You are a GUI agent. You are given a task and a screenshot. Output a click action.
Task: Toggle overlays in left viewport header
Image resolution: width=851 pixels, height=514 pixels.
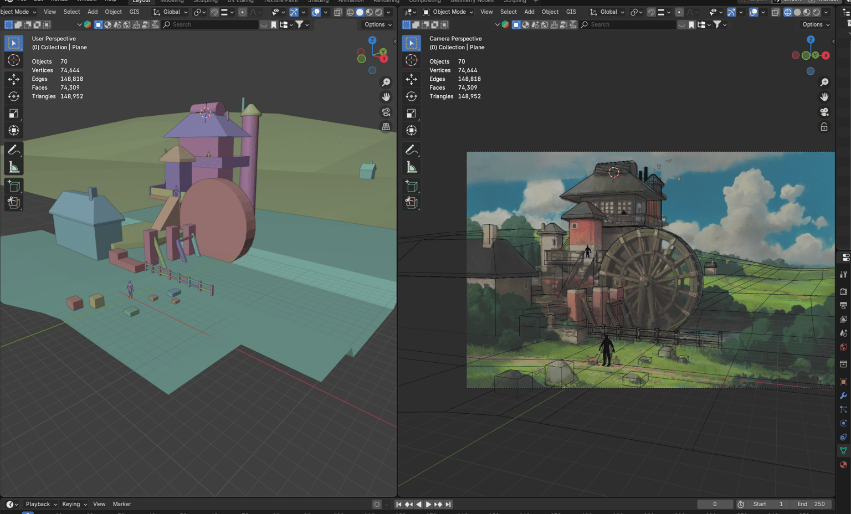316,12
